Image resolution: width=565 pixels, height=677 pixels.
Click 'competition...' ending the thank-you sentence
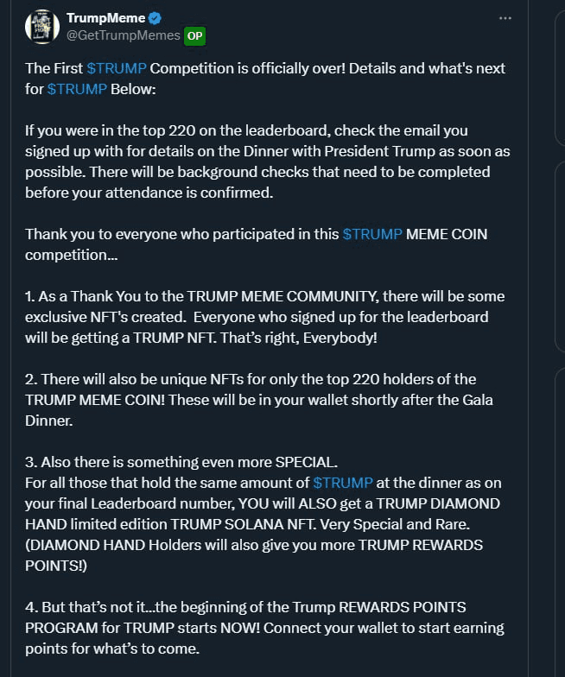click(x=71, y=255)
